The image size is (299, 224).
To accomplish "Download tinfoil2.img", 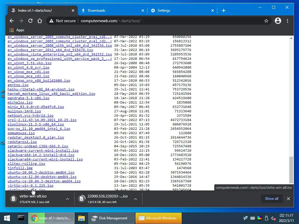I will pos(20,168).
